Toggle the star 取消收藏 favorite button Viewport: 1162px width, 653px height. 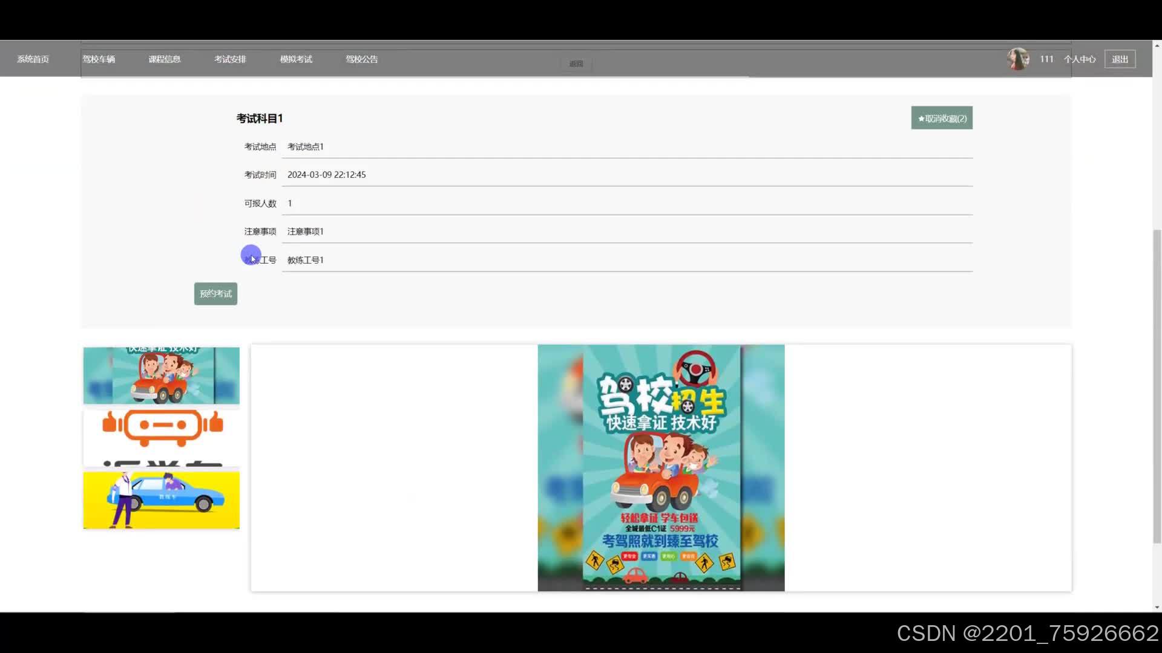point(942,119)
